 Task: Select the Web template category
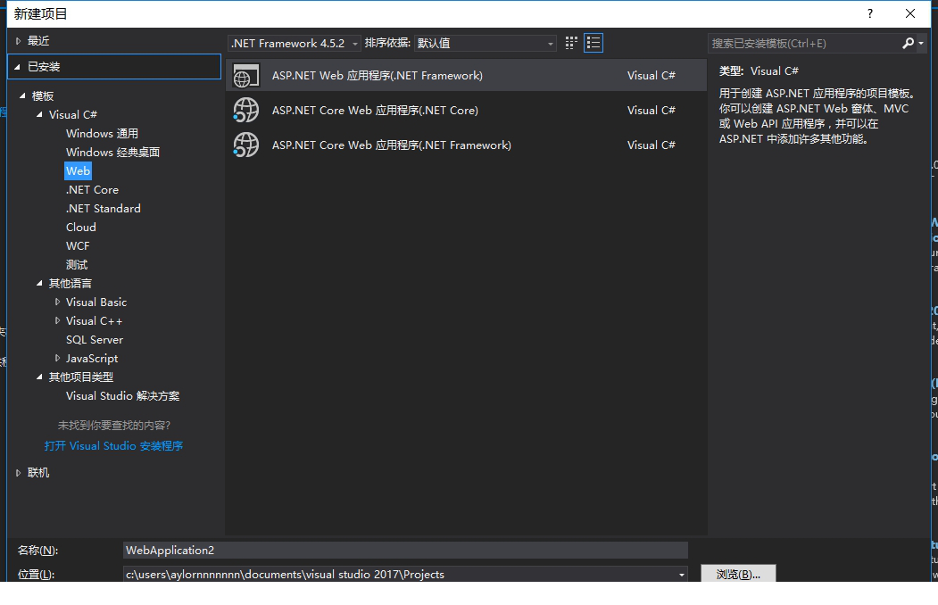click(78, 171)
